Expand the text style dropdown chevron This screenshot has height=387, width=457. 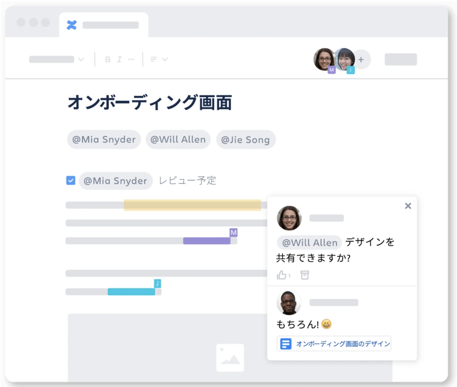click(x=81, y=60)
